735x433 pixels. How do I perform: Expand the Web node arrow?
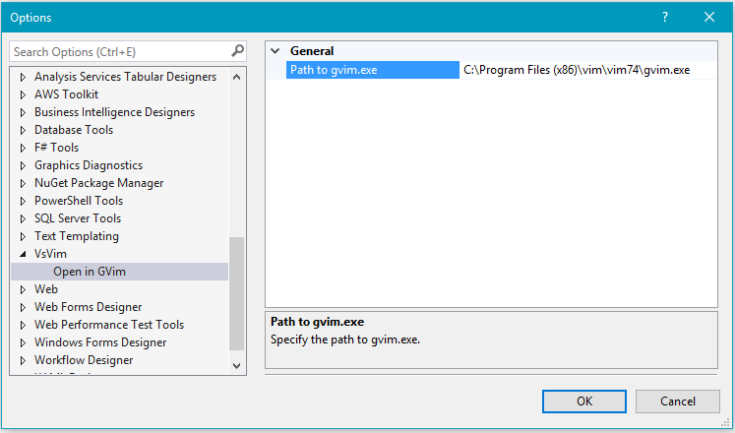[23, 289]
